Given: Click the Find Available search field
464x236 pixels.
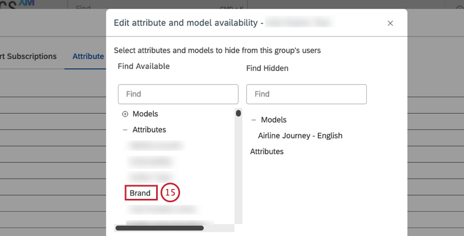Looking at the screenshot, I should 178,94.
